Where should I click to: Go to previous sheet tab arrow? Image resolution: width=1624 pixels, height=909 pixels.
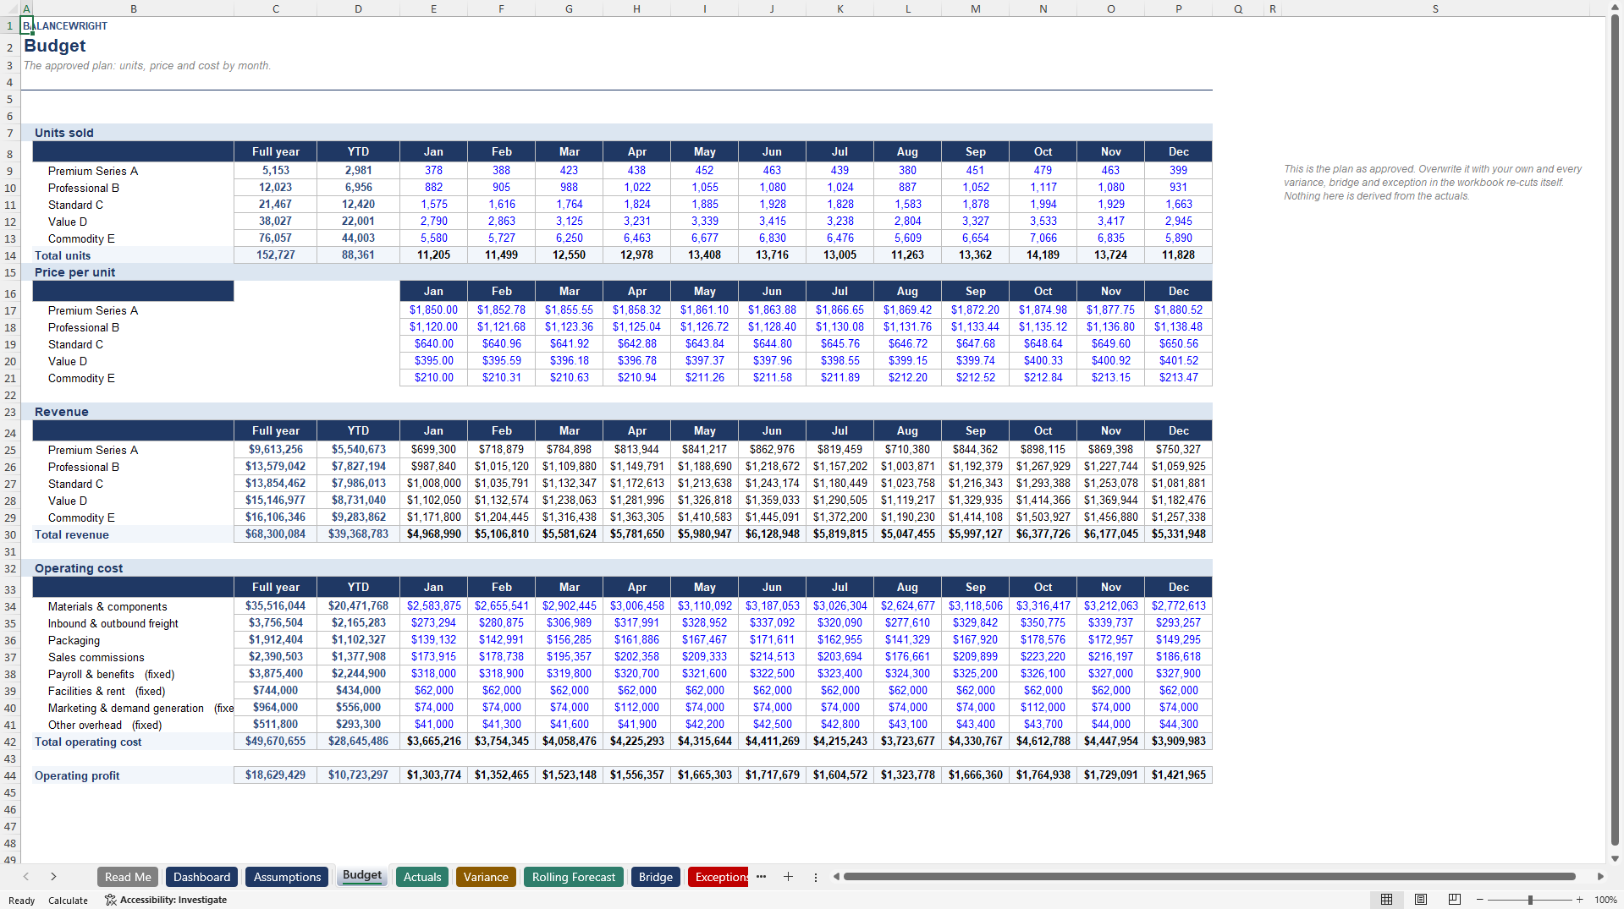click(26, 877)
